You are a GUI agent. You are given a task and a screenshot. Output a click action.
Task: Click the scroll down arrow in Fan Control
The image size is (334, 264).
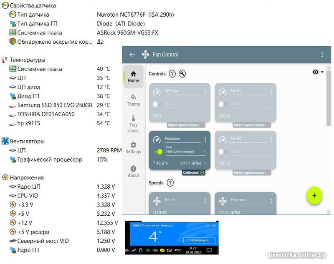(x=329, y=212)
